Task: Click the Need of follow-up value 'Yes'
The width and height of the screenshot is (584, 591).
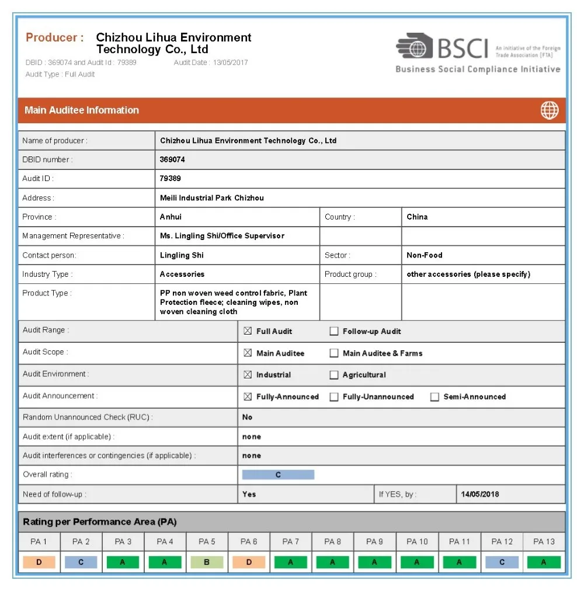Action: pos(249,494)
